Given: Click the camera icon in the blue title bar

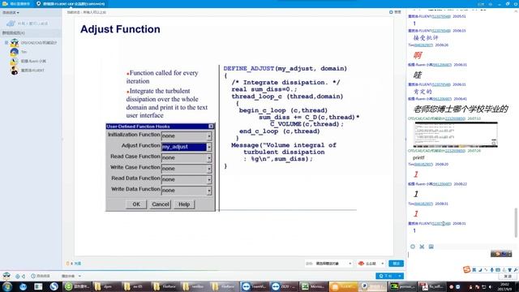Looking at the screenshot, I should [5, 3].
